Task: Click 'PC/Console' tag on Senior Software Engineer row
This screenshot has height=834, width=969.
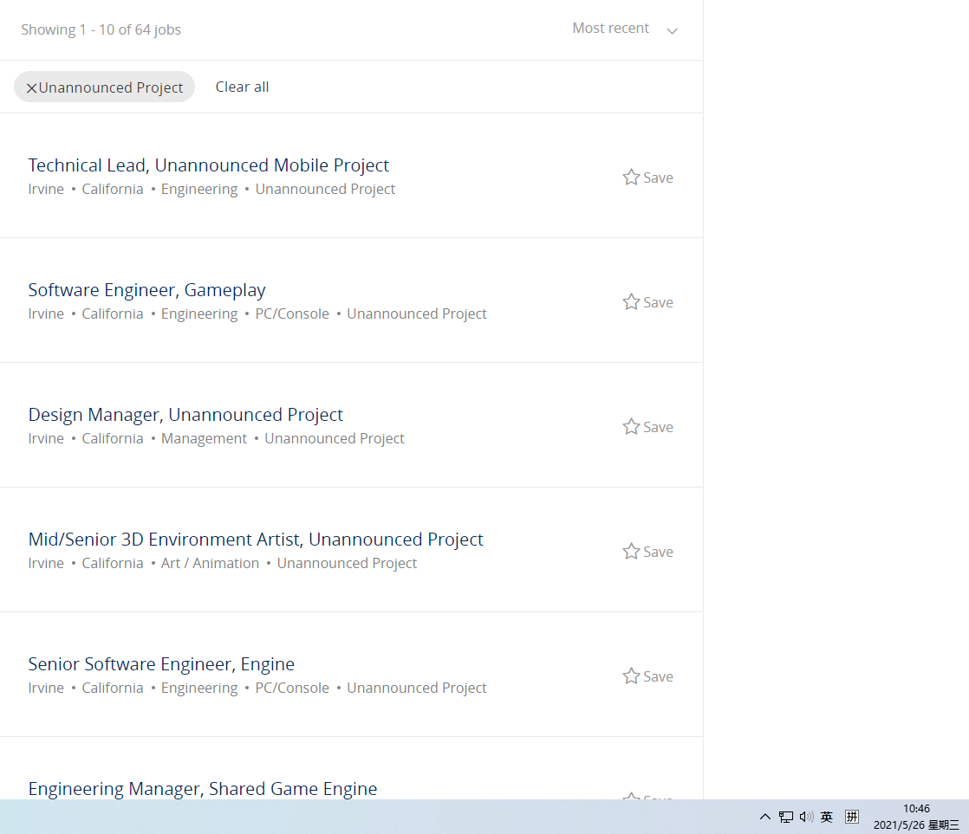Action: coord(292,688)
